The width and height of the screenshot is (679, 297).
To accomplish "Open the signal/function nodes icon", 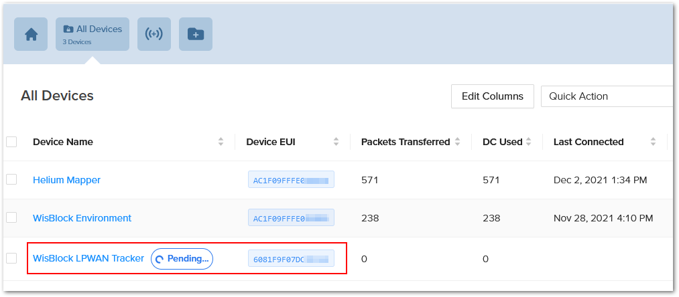I will coord(154,35).
